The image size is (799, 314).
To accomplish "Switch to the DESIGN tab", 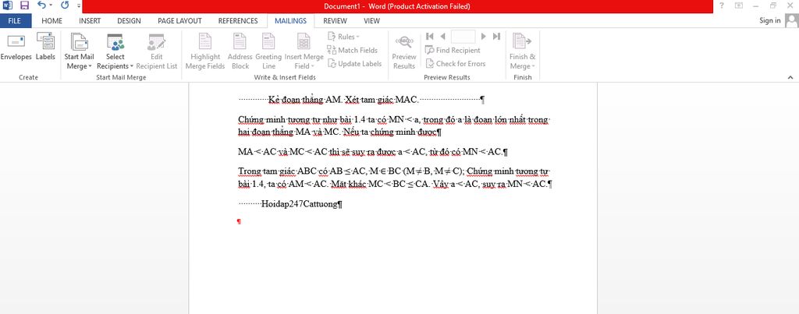I will pos(129,21).
